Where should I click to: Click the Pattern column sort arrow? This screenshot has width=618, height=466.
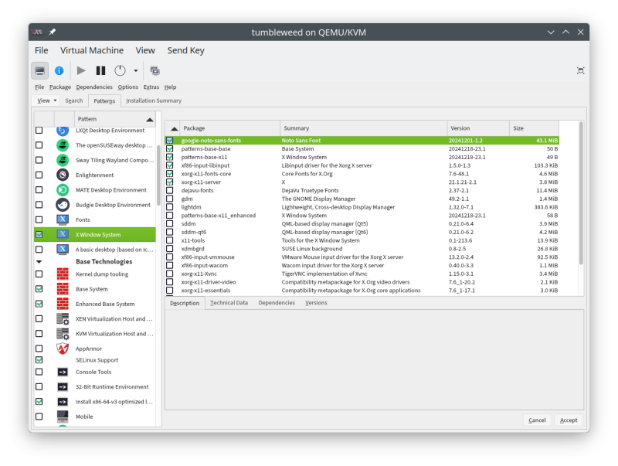(x=150, y=120)
